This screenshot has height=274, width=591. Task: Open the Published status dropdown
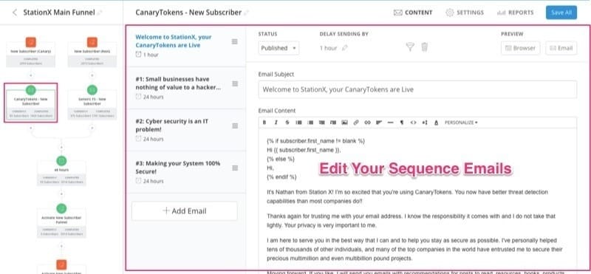(279, 48)
